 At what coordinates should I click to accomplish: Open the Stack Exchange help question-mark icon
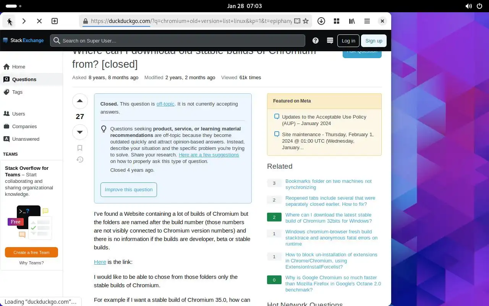(x=316, y=41)
